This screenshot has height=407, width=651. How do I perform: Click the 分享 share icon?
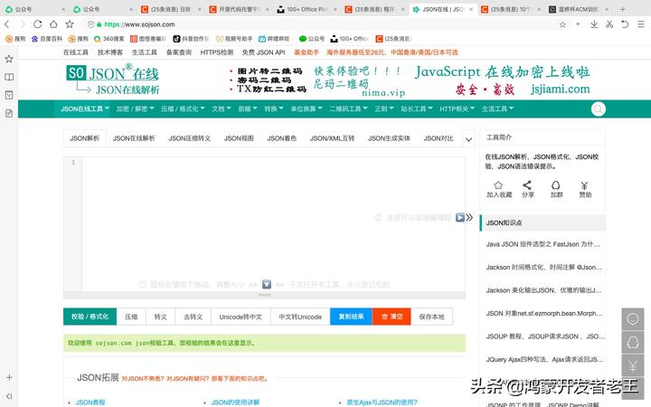coord(527,185)
